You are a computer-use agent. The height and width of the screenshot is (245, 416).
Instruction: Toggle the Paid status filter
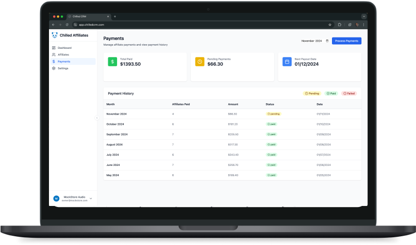(331, 93)
